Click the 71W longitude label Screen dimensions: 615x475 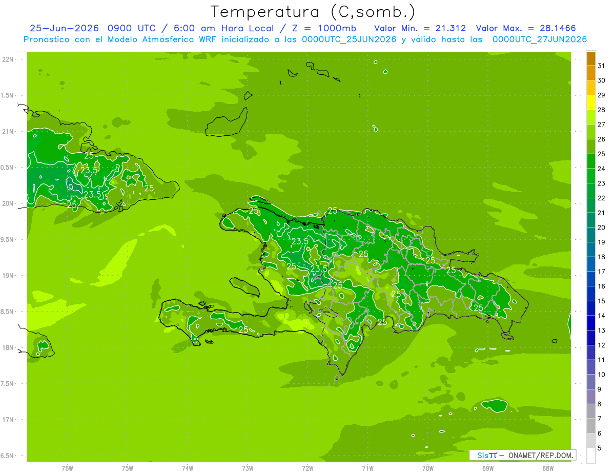(367, 468)
